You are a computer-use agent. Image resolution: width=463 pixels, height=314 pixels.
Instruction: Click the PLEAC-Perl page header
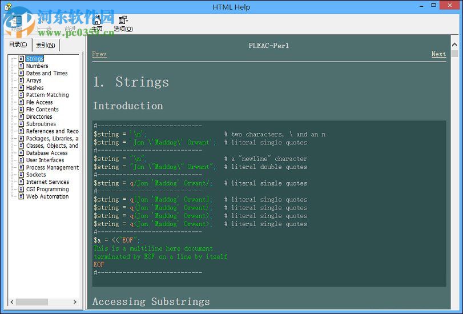coord(269,46)
